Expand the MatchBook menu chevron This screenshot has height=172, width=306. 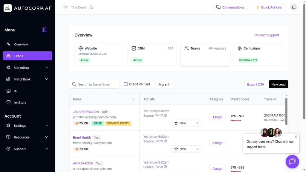(x=47, y=79)
